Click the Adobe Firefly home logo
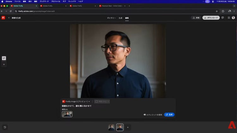237x133 pixels. pyautogui.click(x=3, y=18)
